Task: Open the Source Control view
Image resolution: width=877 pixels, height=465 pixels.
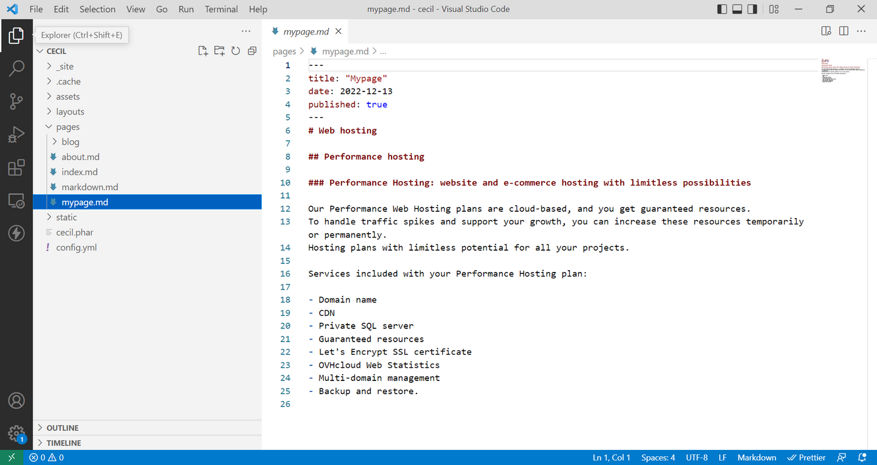Action: pyautogui.click(x=16, y=101)
